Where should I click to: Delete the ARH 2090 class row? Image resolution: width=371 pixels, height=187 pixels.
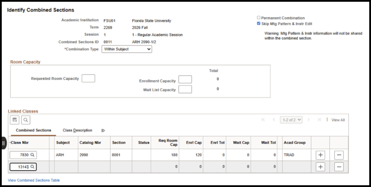coord(339,155)
